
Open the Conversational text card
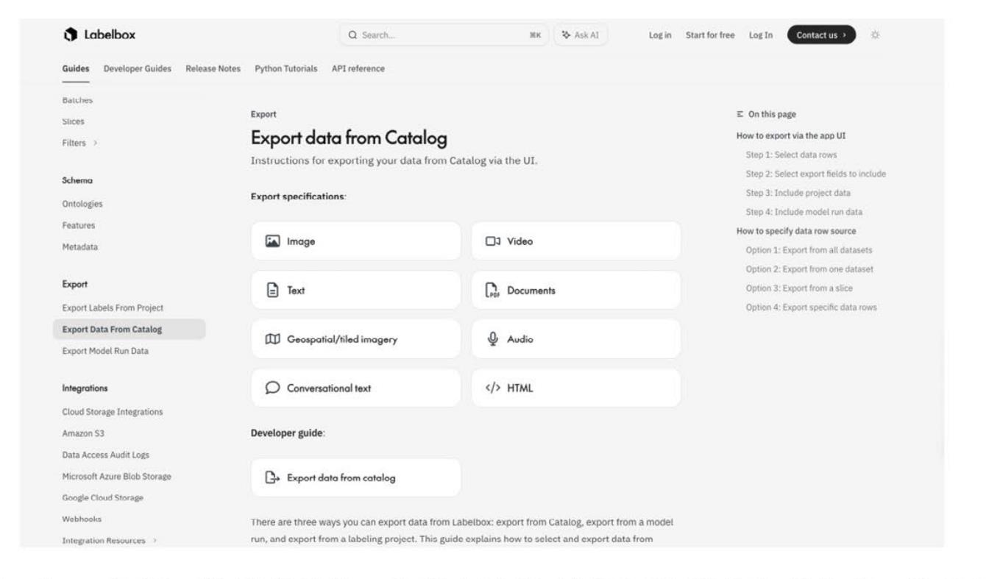[x=356, y=388]
